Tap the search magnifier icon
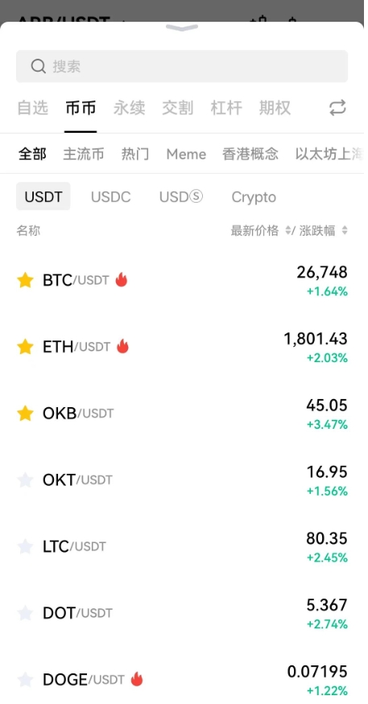368x704 pixels. (38, 67)
